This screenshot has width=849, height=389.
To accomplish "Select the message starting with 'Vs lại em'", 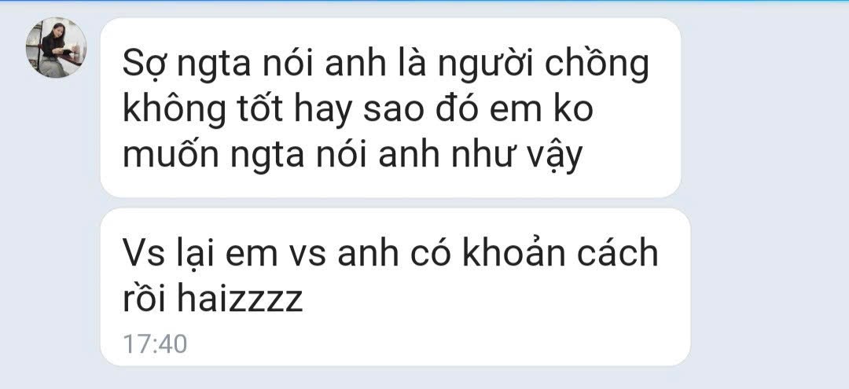I will pyautogui.click(x=395, y=288).
